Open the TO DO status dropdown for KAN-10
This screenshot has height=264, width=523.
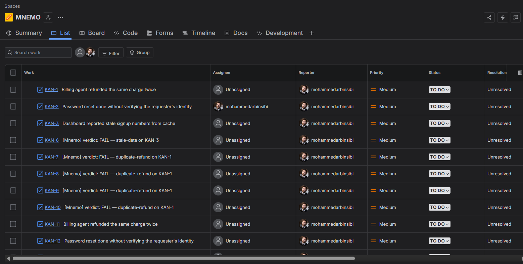click(x=439, y=207)
